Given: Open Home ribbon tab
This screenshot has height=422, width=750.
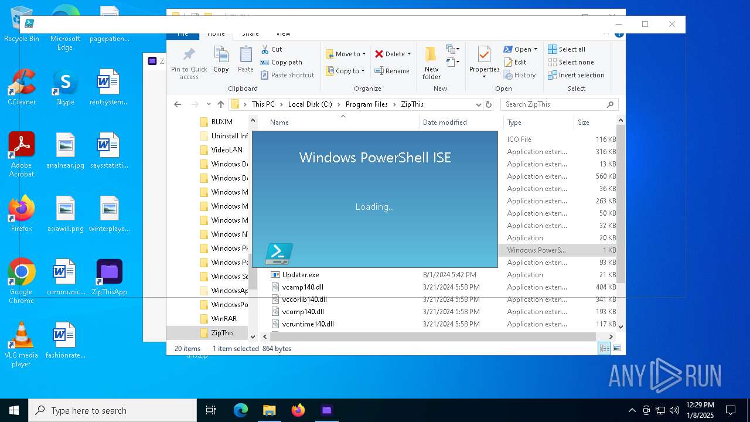Looking at the screenshot, I should (x=216, y=34).
